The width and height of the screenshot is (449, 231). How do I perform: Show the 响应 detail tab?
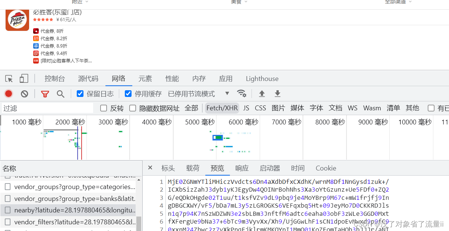pos(242,168)
